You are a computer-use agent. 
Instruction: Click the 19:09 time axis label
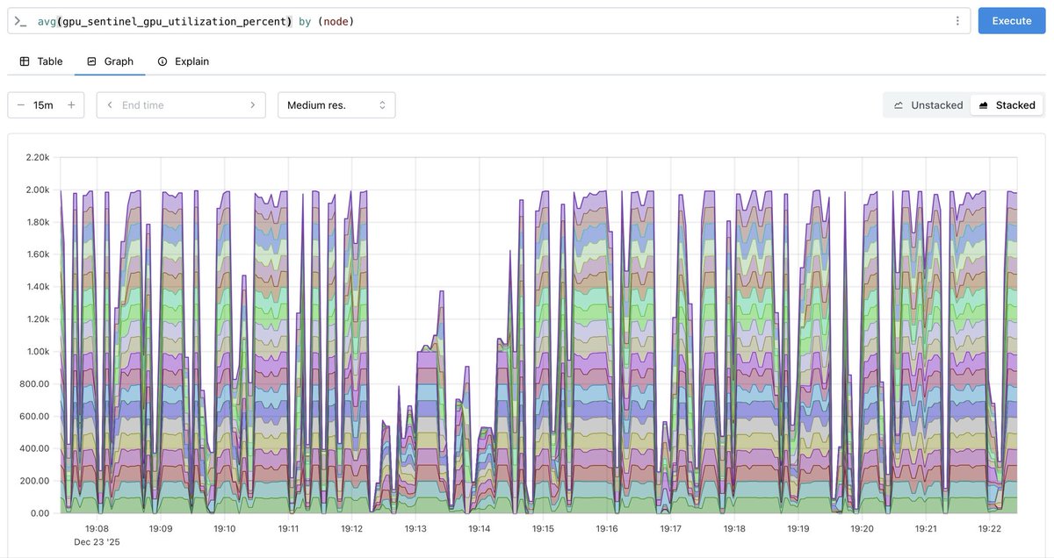[x=161, y=529]
